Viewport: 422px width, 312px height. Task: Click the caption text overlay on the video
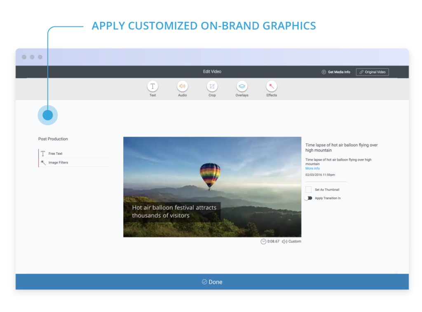(172, 212)
